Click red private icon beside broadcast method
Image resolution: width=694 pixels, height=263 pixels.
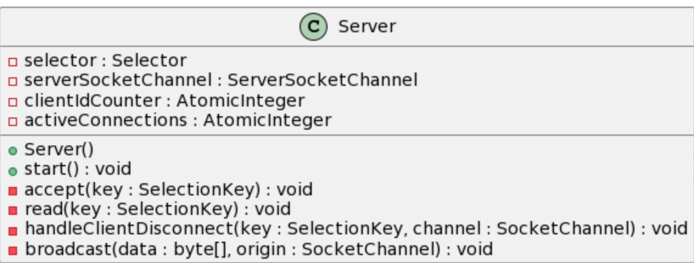pos(13,250)
